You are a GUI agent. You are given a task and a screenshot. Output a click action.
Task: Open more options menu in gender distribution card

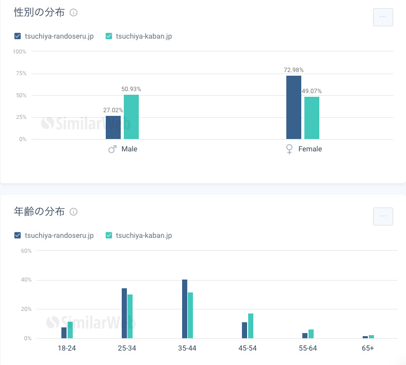382,17
